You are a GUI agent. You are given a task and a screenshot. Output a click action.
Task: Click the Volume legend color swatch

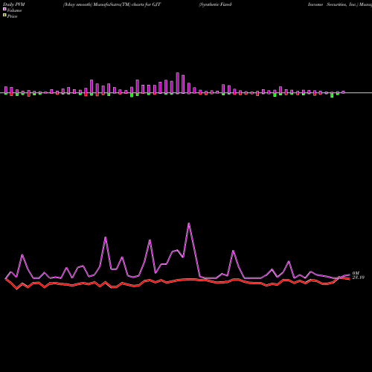point(4,9)
